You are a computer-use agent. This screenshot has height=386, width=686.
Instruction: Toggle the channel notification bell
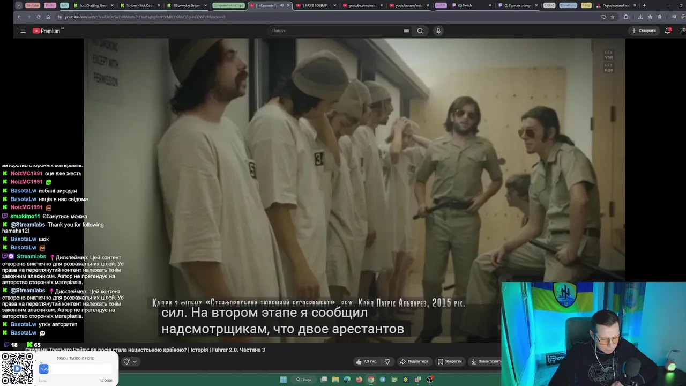(x=126, y=361)
